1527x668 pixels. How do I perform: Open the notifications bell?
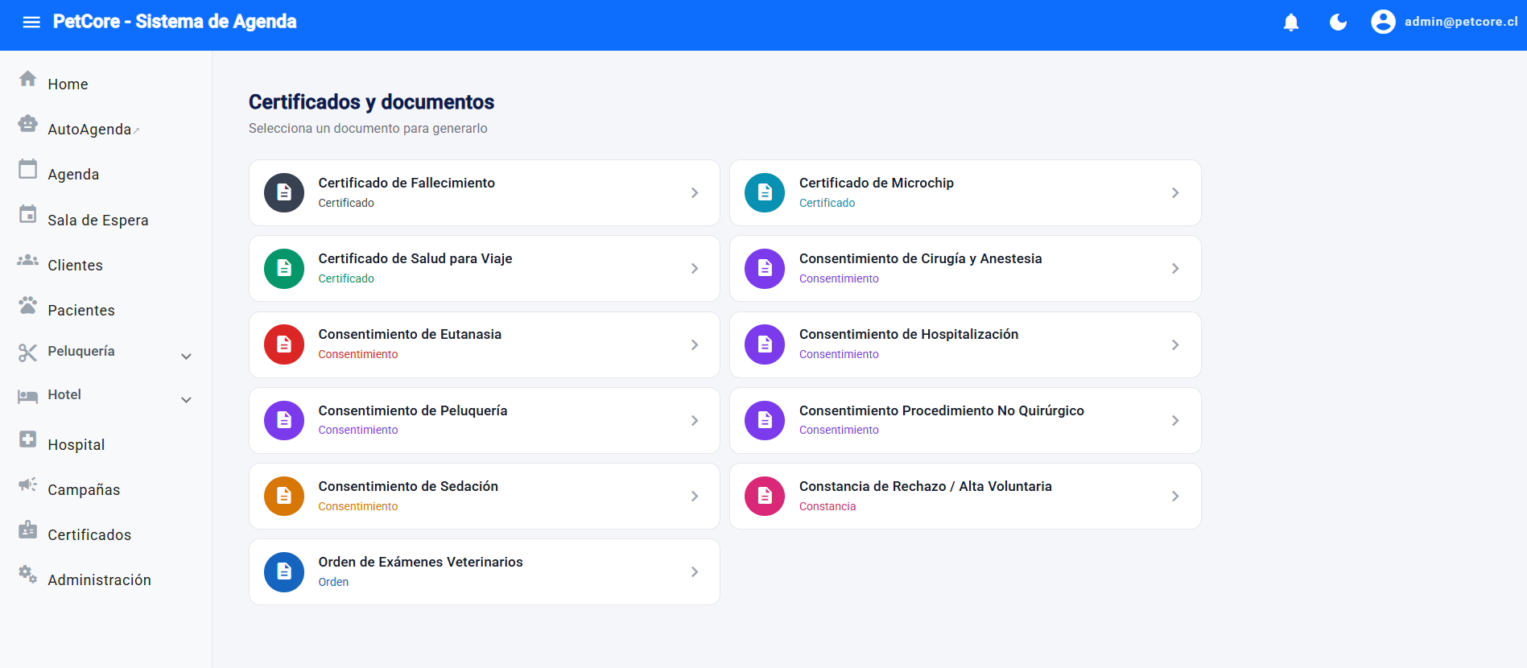point(1291,22)
